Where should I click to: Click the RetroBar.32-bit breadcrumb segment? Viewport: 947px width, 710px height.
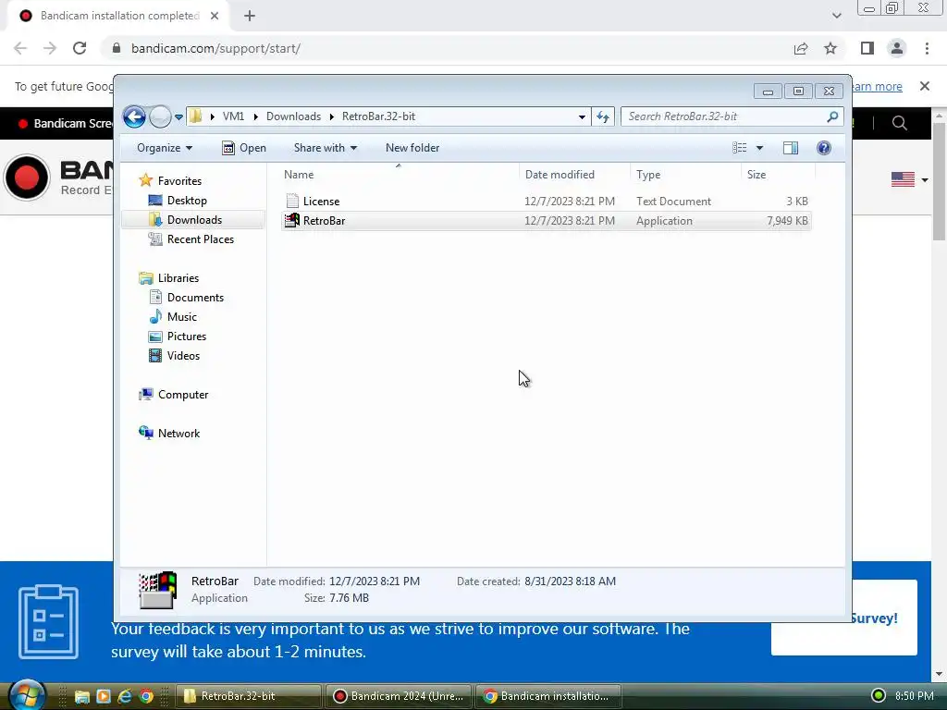(x=378, y=116)
